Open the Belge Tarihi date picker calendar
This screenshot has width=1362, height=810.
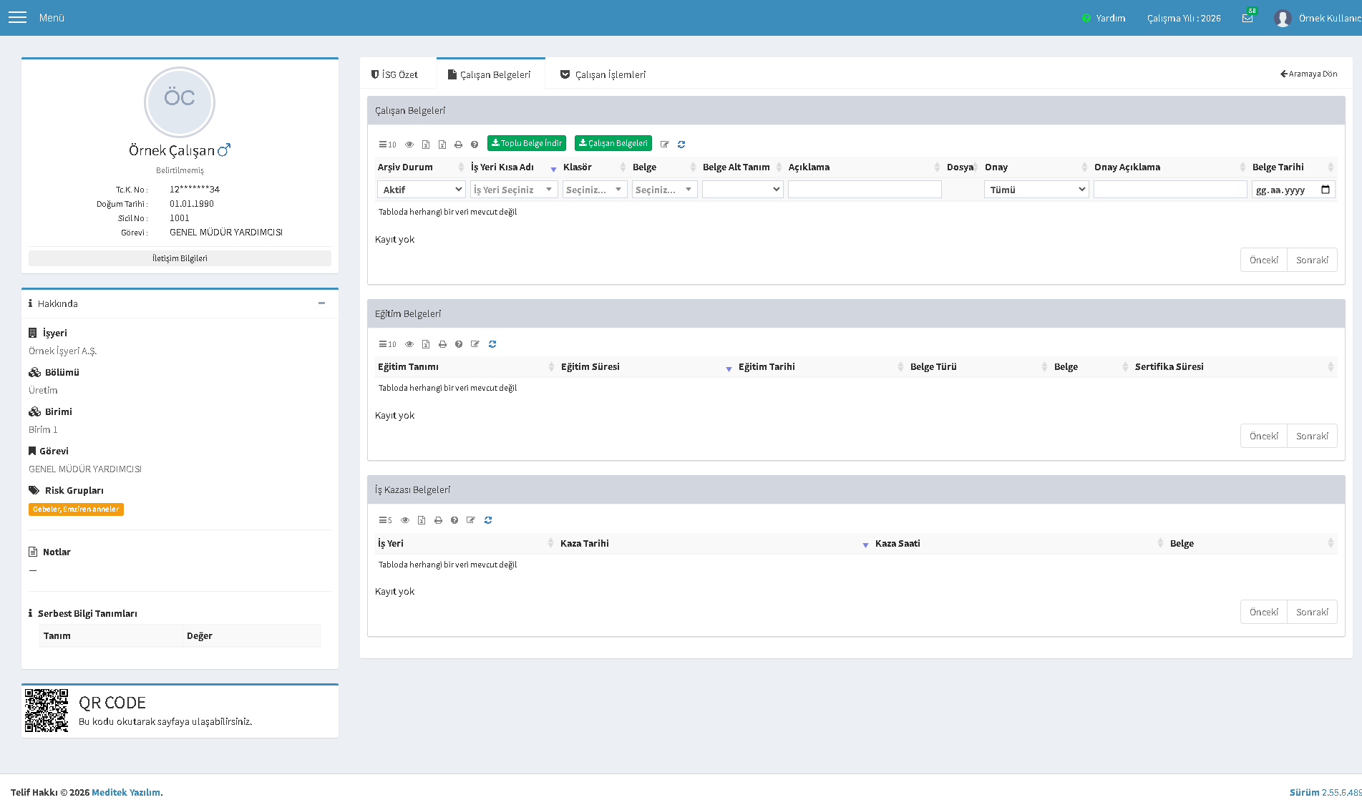1325,190
